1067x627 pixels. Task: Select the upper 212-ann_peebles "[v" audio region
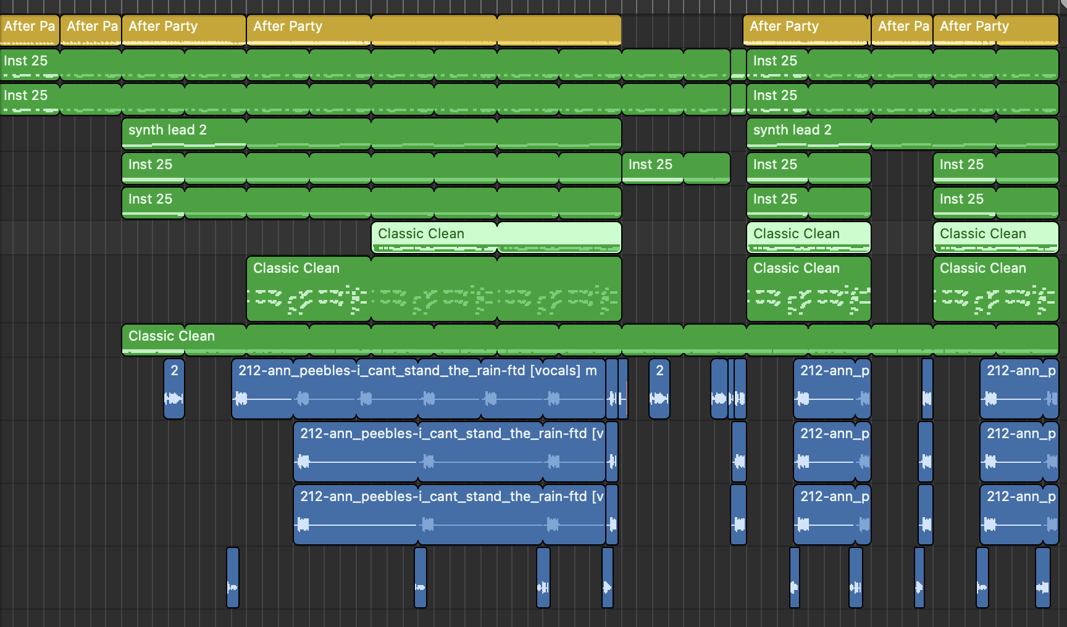pos(450,452)
